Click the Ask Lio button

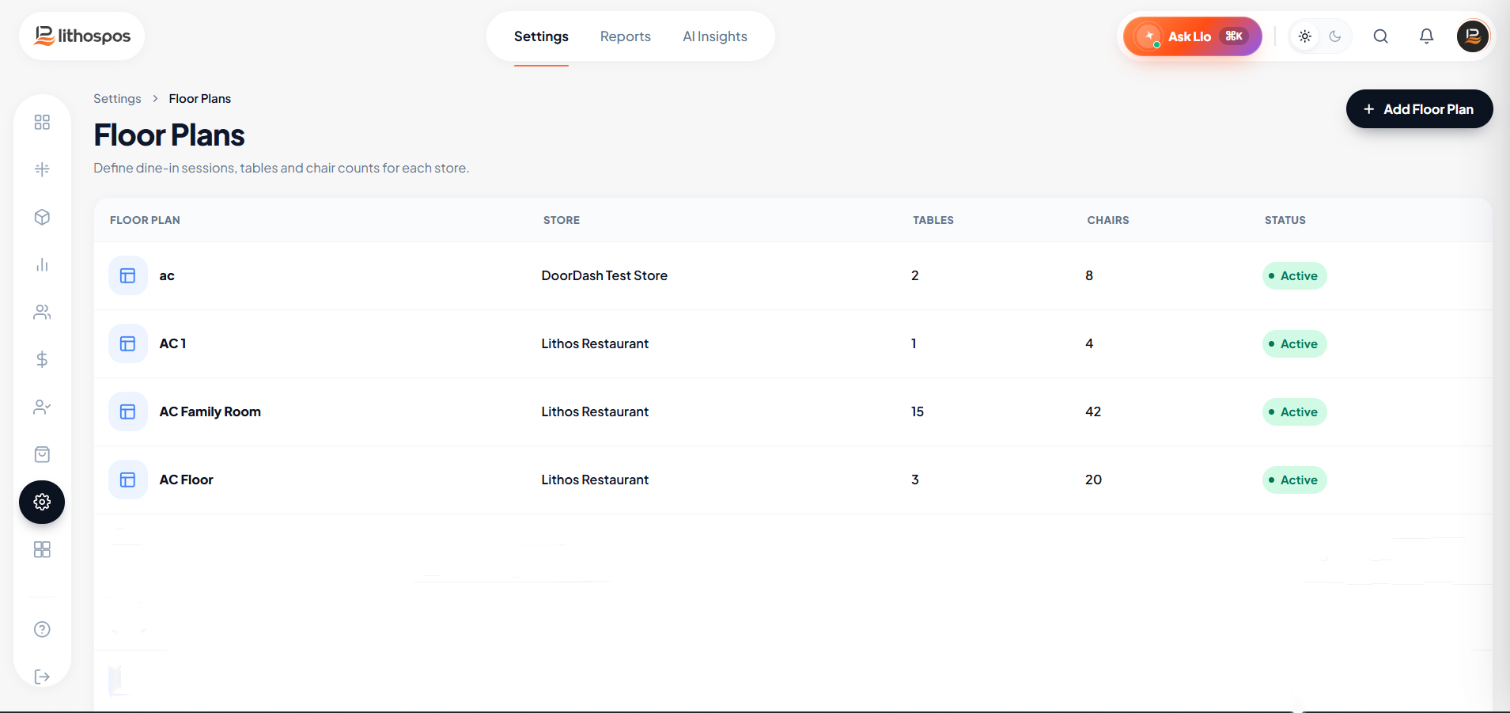1192,36
